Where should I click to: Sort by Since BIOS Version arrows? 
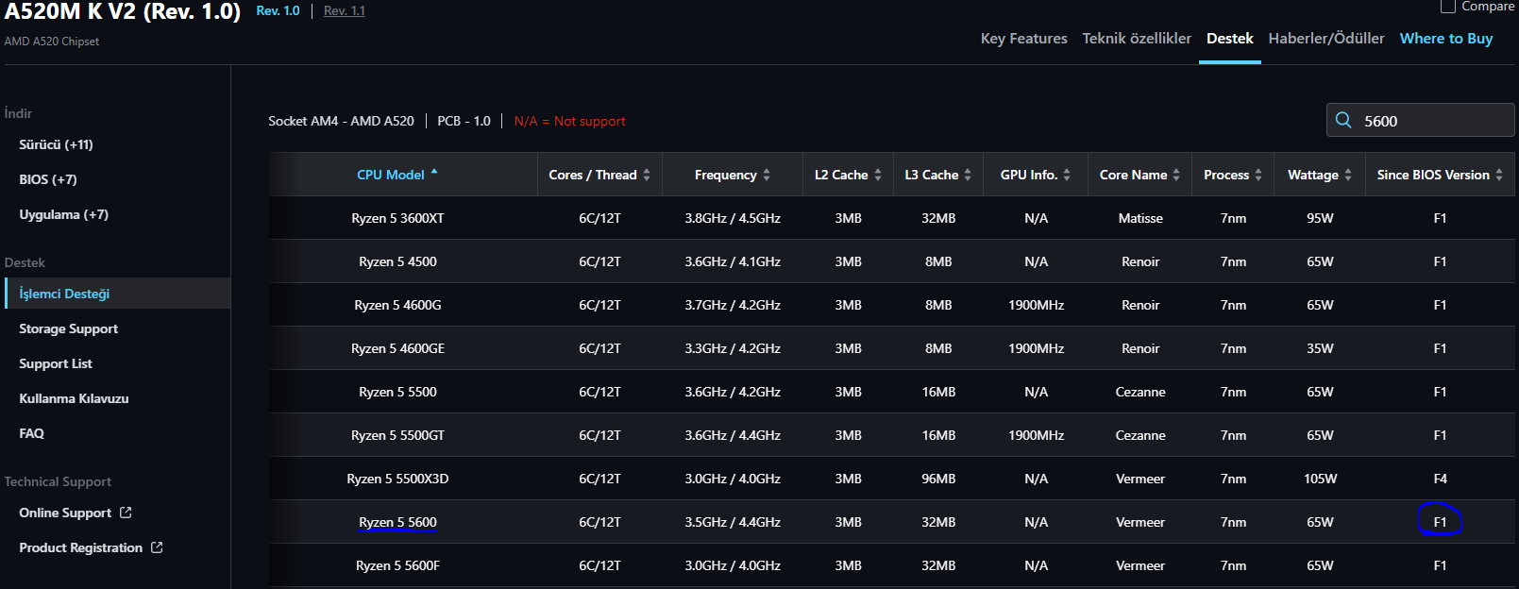click(1499, 175)
